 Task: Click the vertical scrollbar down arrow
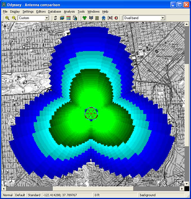coord(187,184)
